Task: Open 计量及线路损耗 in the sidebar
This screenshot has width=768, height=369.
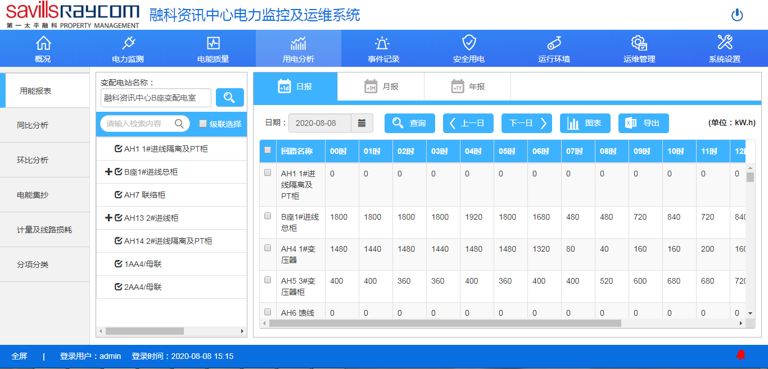Action: coord(45,230)
